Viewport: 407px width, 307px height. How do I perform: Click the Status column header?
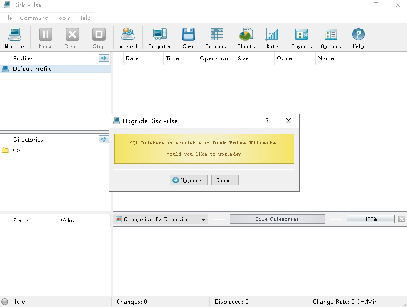(35, 221)
